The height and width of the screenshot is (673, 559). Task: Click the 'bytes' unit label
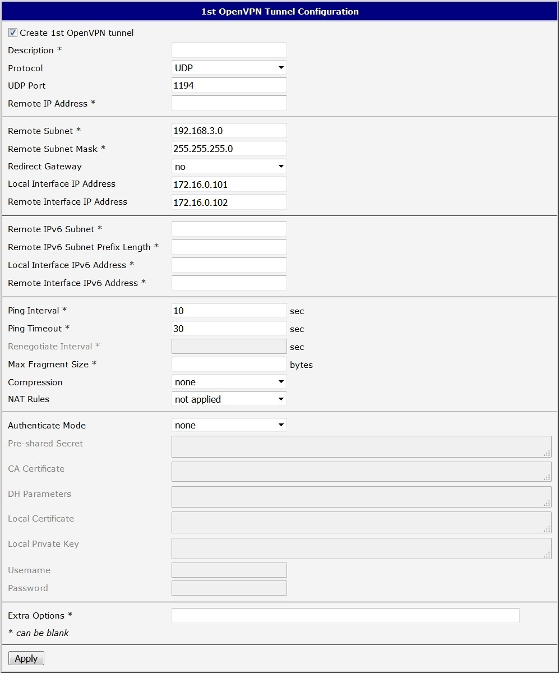pos(301,365)
